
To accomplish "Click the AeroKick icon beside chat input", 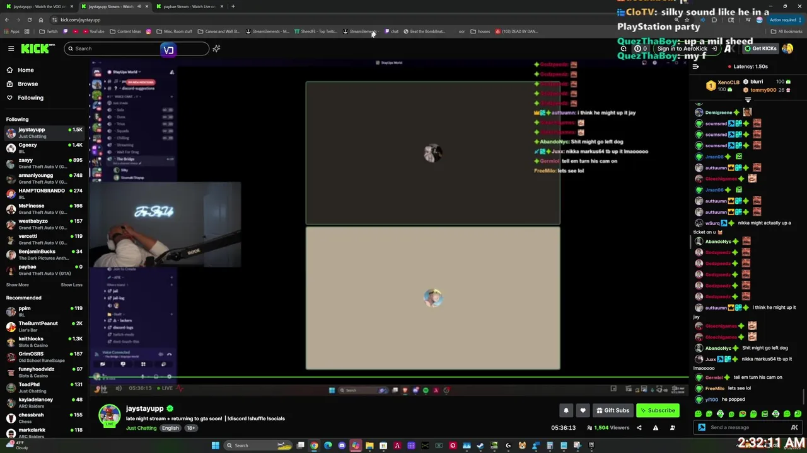I will tap(794, 427).
